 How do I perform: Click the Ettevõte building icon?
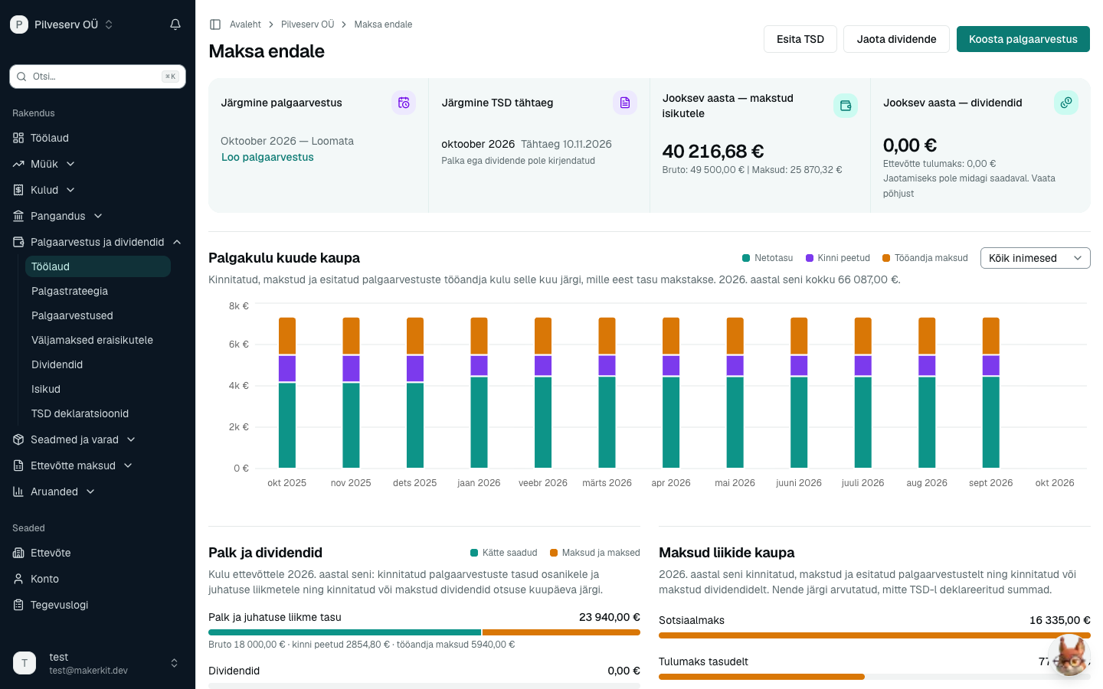pos(18,553)
